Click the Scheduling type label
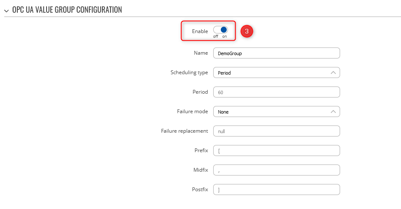The width and height of the screenshot is (401, 209). click(189, 72)
